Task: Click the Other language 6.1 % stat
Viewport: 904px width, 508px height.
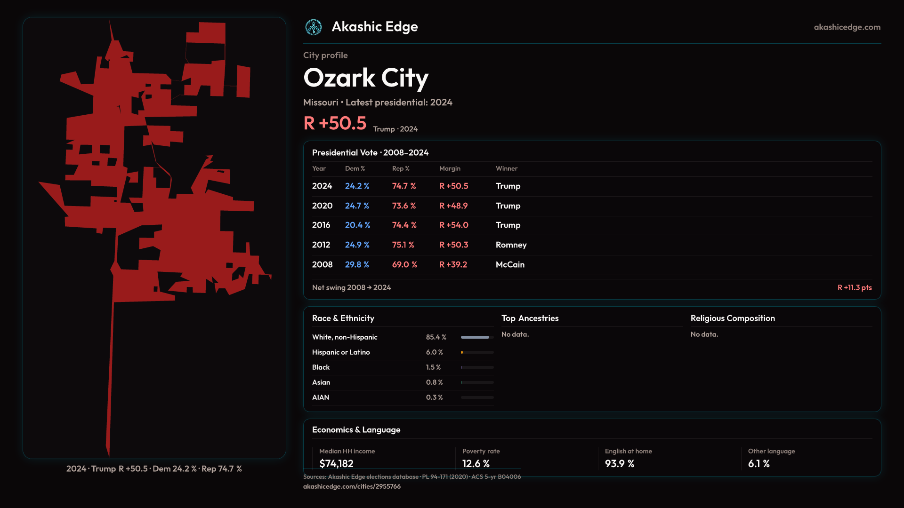Action: pyautogui.click(x=759, y=464)
